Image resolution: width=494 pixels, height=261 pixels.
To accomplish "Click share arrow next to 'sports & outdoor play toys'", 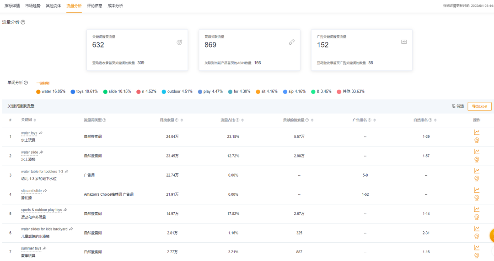I will 65,210.
